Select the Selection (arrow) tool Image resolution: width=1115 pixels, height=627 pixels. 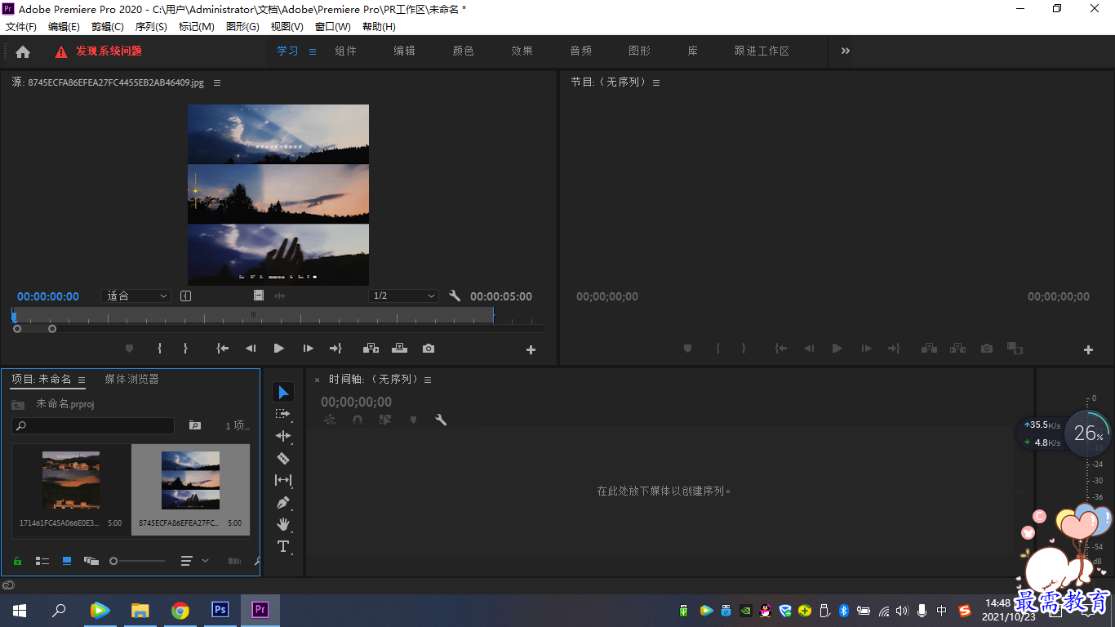click(x=282, y=393)
